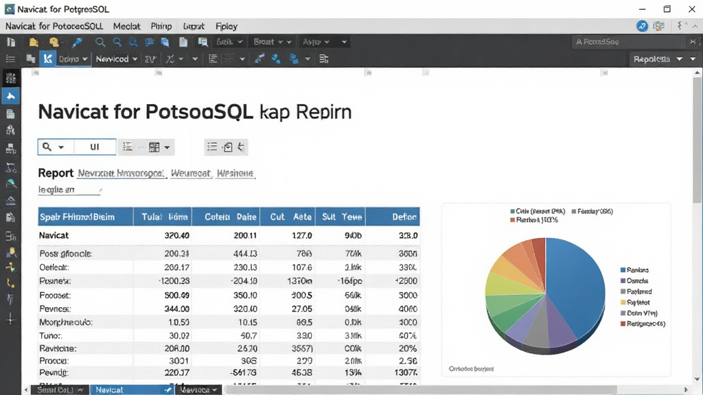The image size is (703, 395).
Task: Click the table layout icon at toolbar row end
Action: (324, 59)
